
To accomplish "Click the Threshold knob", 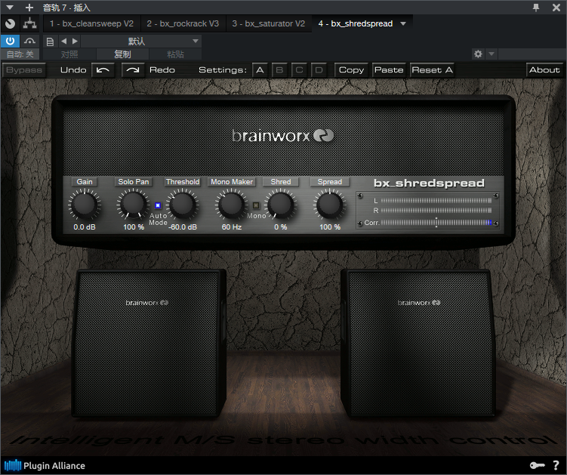I will pos(183,205).
